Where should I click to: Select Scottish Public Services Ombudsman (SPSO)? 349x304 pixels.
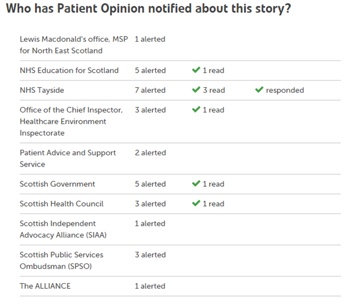pos(62,261)
